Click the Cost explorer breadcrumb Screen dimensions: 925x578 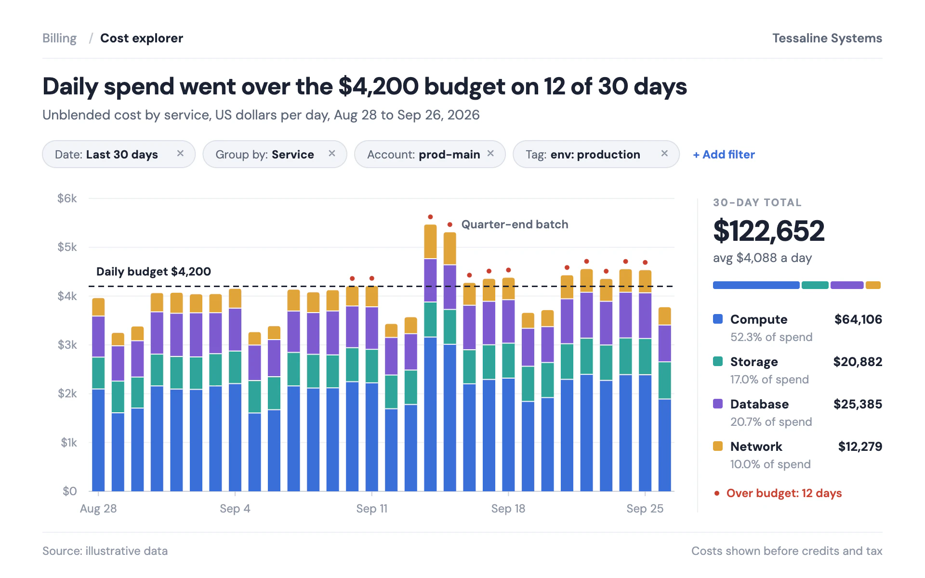point(141,38)
